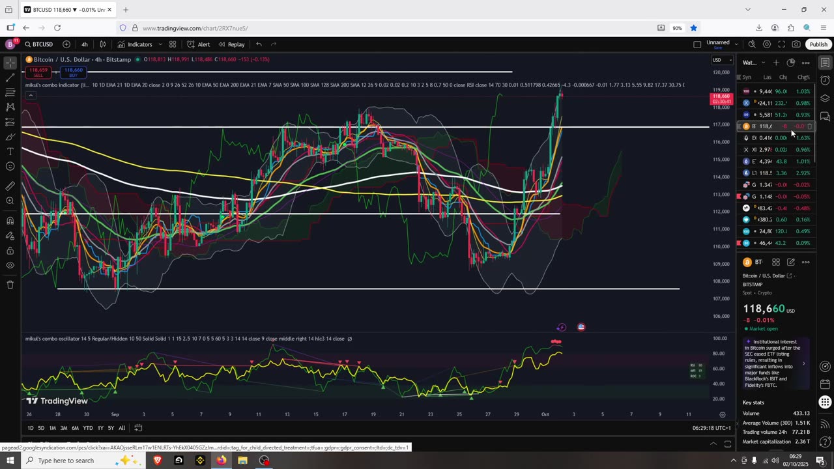The width and height of the screenshot is (834, 469).
Task: Open the go to date calendar
Action: [138, 428]
